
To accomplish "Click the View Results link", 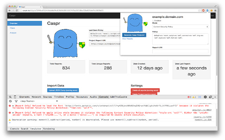I will [127, 39].
